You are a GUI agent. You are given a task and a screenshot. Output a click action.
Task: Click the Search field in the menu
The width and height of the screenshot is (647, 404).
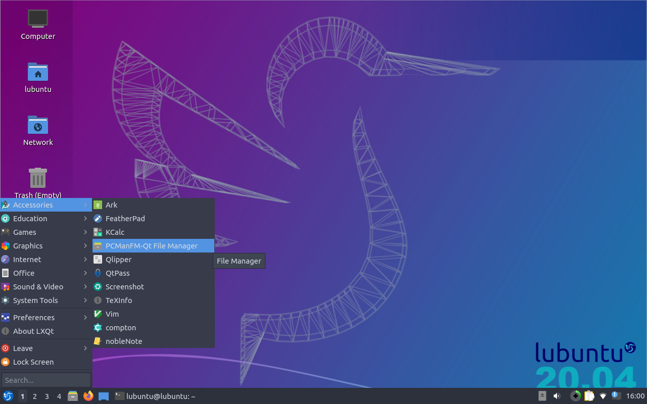46,379
